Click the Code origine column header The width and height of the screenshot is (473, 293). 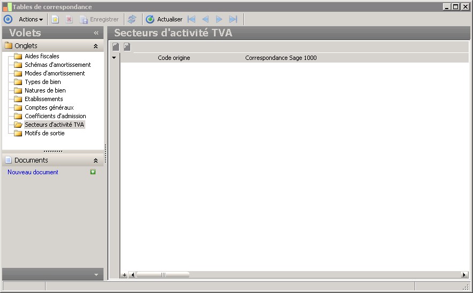[174, 58]
